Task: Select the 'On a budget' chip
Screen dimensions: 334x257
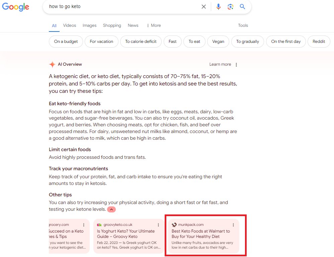Action: [66, 41]
